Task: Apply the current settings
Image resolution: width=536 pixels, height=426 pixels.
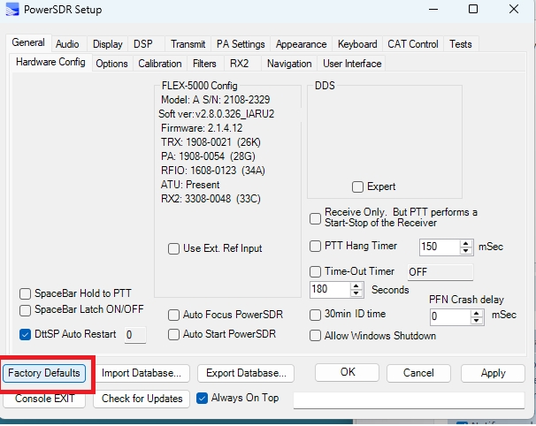Action: (493, 373)
